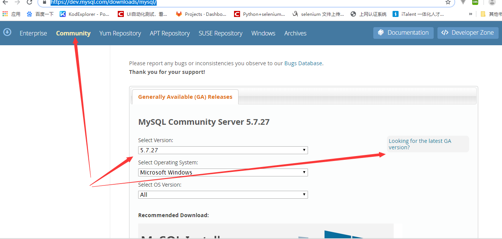The height and width of the screenshot is (239, 502).
Task: Click the Looking for the latest GA version link
Action: (x=420, y=144)
